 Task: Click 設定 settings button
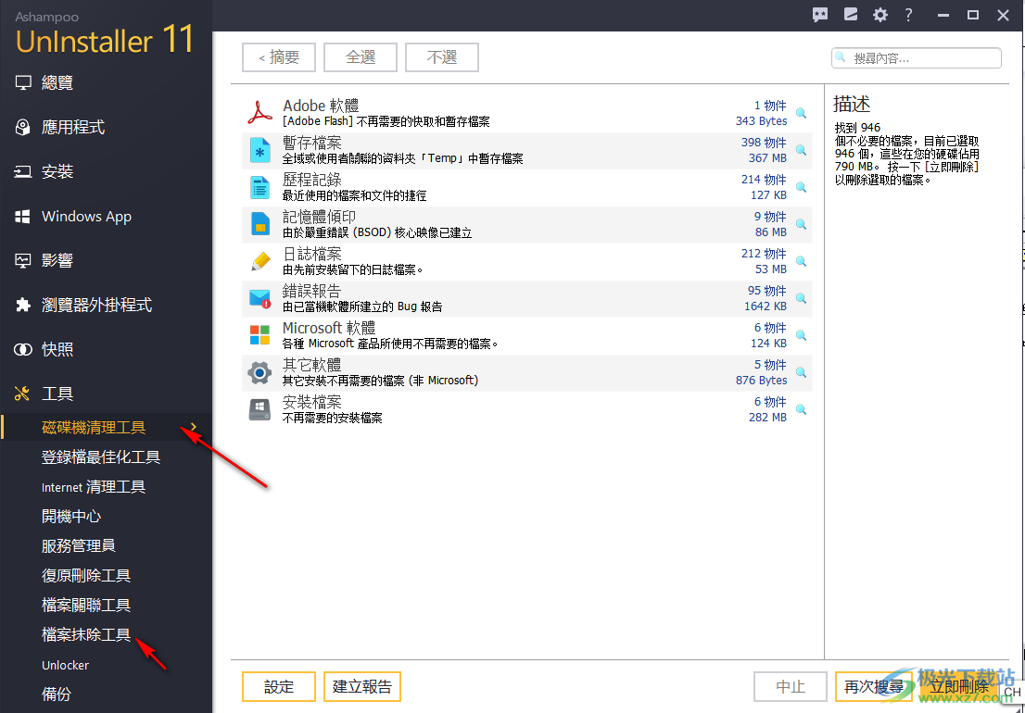(x=279, y=686)
